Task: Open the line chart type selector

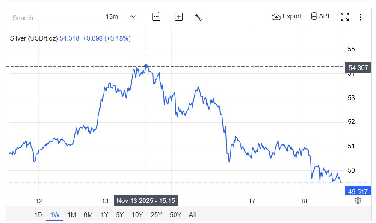Action: click(x=133, y=17)
